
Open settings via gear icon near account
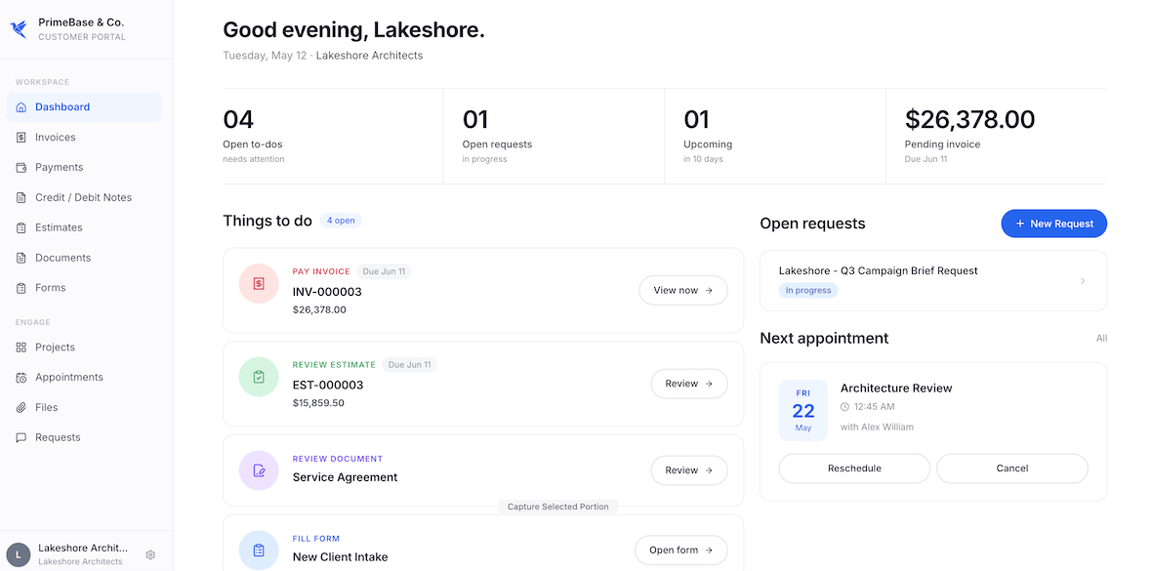click(x=150, y=554)
